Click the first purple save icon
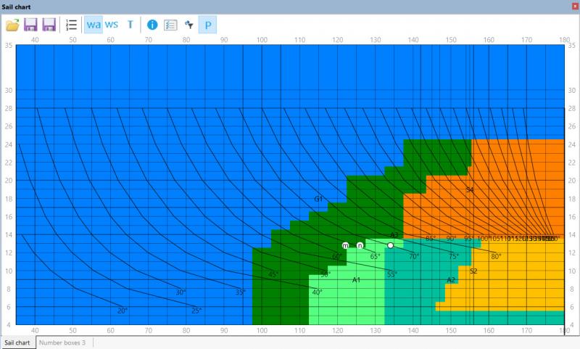580x349 pixels. (30, 25)
